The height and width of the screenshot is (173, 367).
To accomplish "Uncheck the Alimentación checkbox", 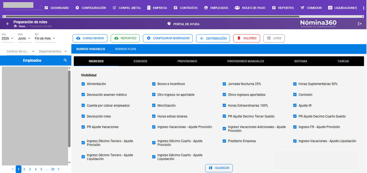I will pyautogui.click(x=83, y=84).
